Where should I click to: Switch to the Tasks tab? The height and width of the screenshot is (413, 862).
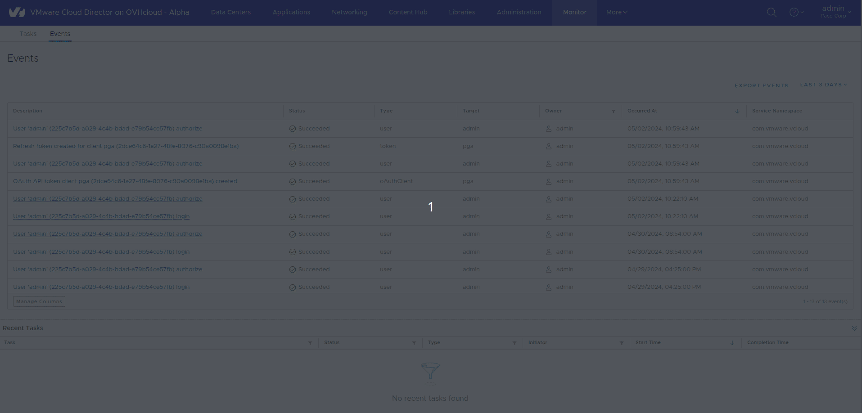tap(27, 34)
